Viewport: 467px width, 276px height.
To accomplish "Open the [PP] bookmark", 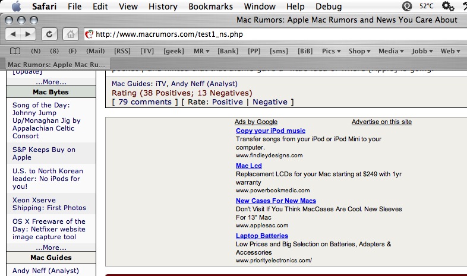I will coord(254,51).
